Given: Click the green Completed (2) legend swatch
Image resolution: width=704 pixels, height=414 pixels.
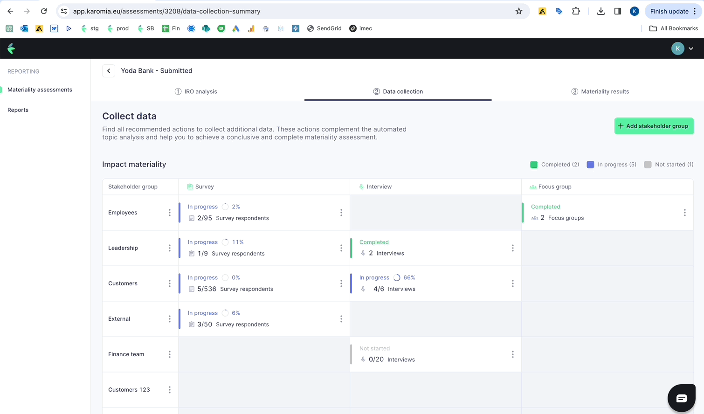Looking at the screenshot, I should click(x=534, y=165).
